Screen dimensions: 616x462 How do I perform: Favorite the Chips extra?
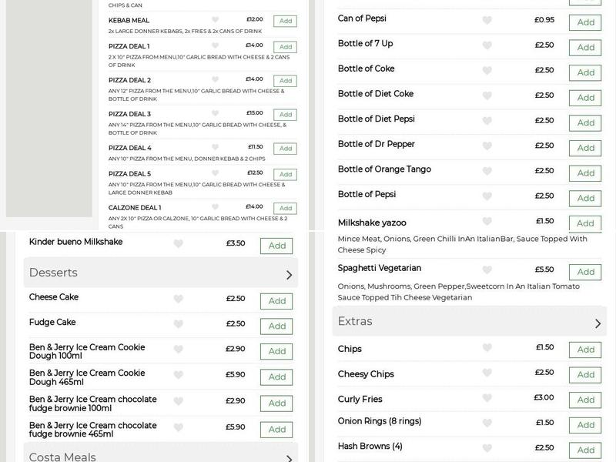(487, 349)
